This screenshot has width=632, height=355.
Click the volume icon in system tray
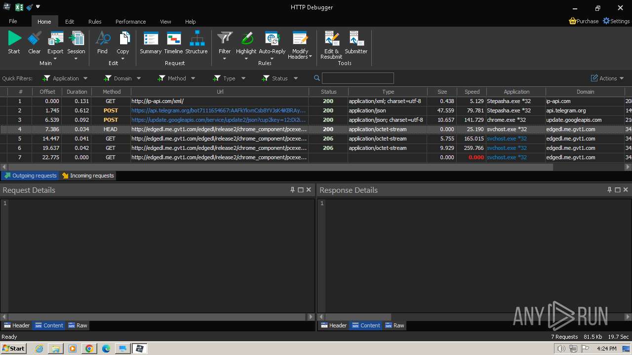(x=561, y=349)
